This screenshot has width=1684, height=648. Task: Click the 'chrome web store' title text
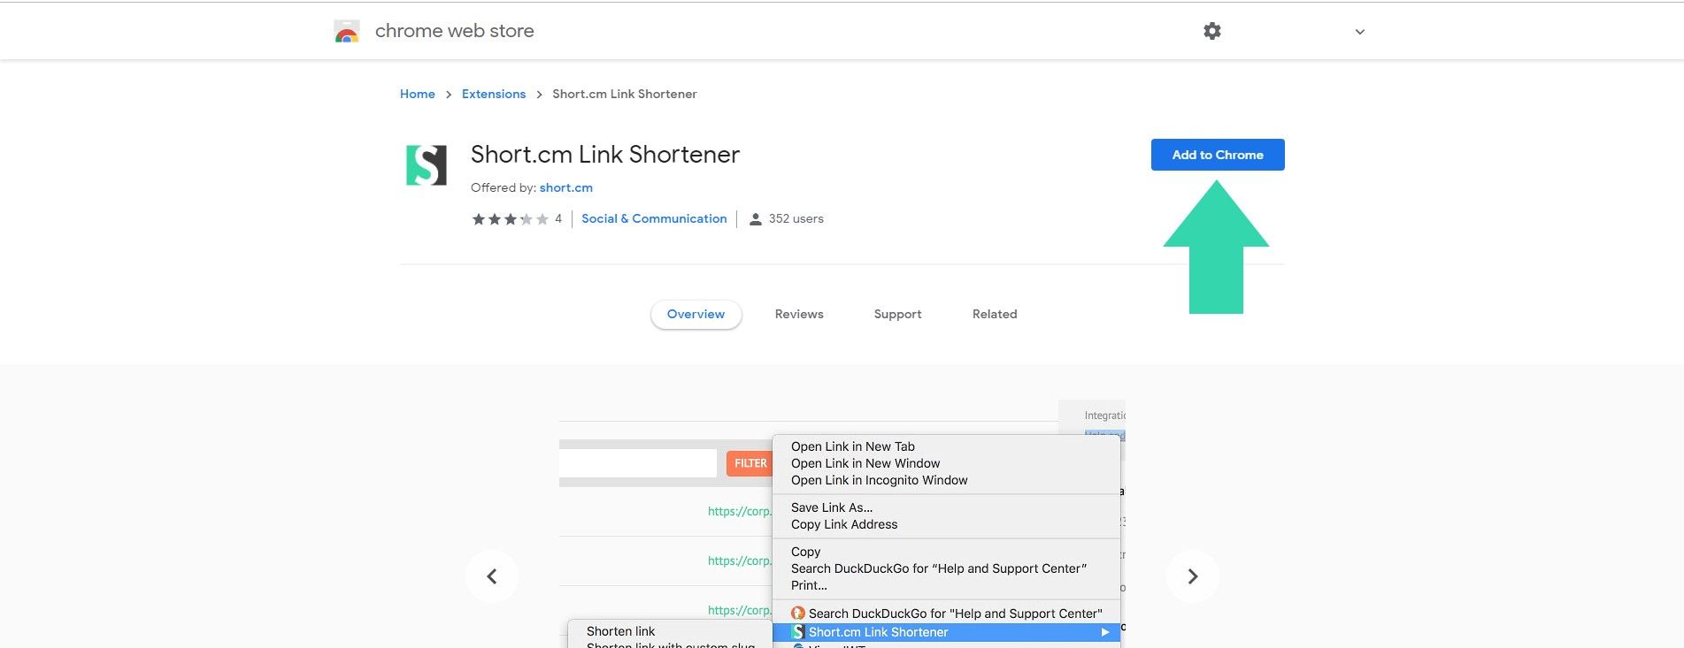pyautogui.click(x=455, y=31)
